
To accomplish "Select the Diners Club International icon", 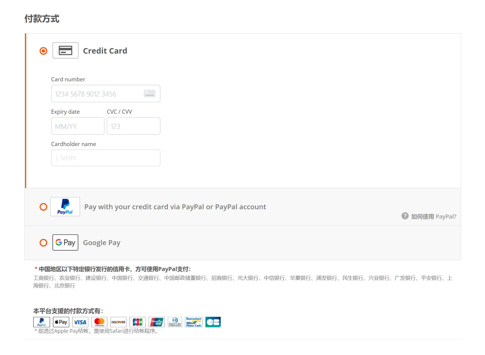I will coord(175,322).
